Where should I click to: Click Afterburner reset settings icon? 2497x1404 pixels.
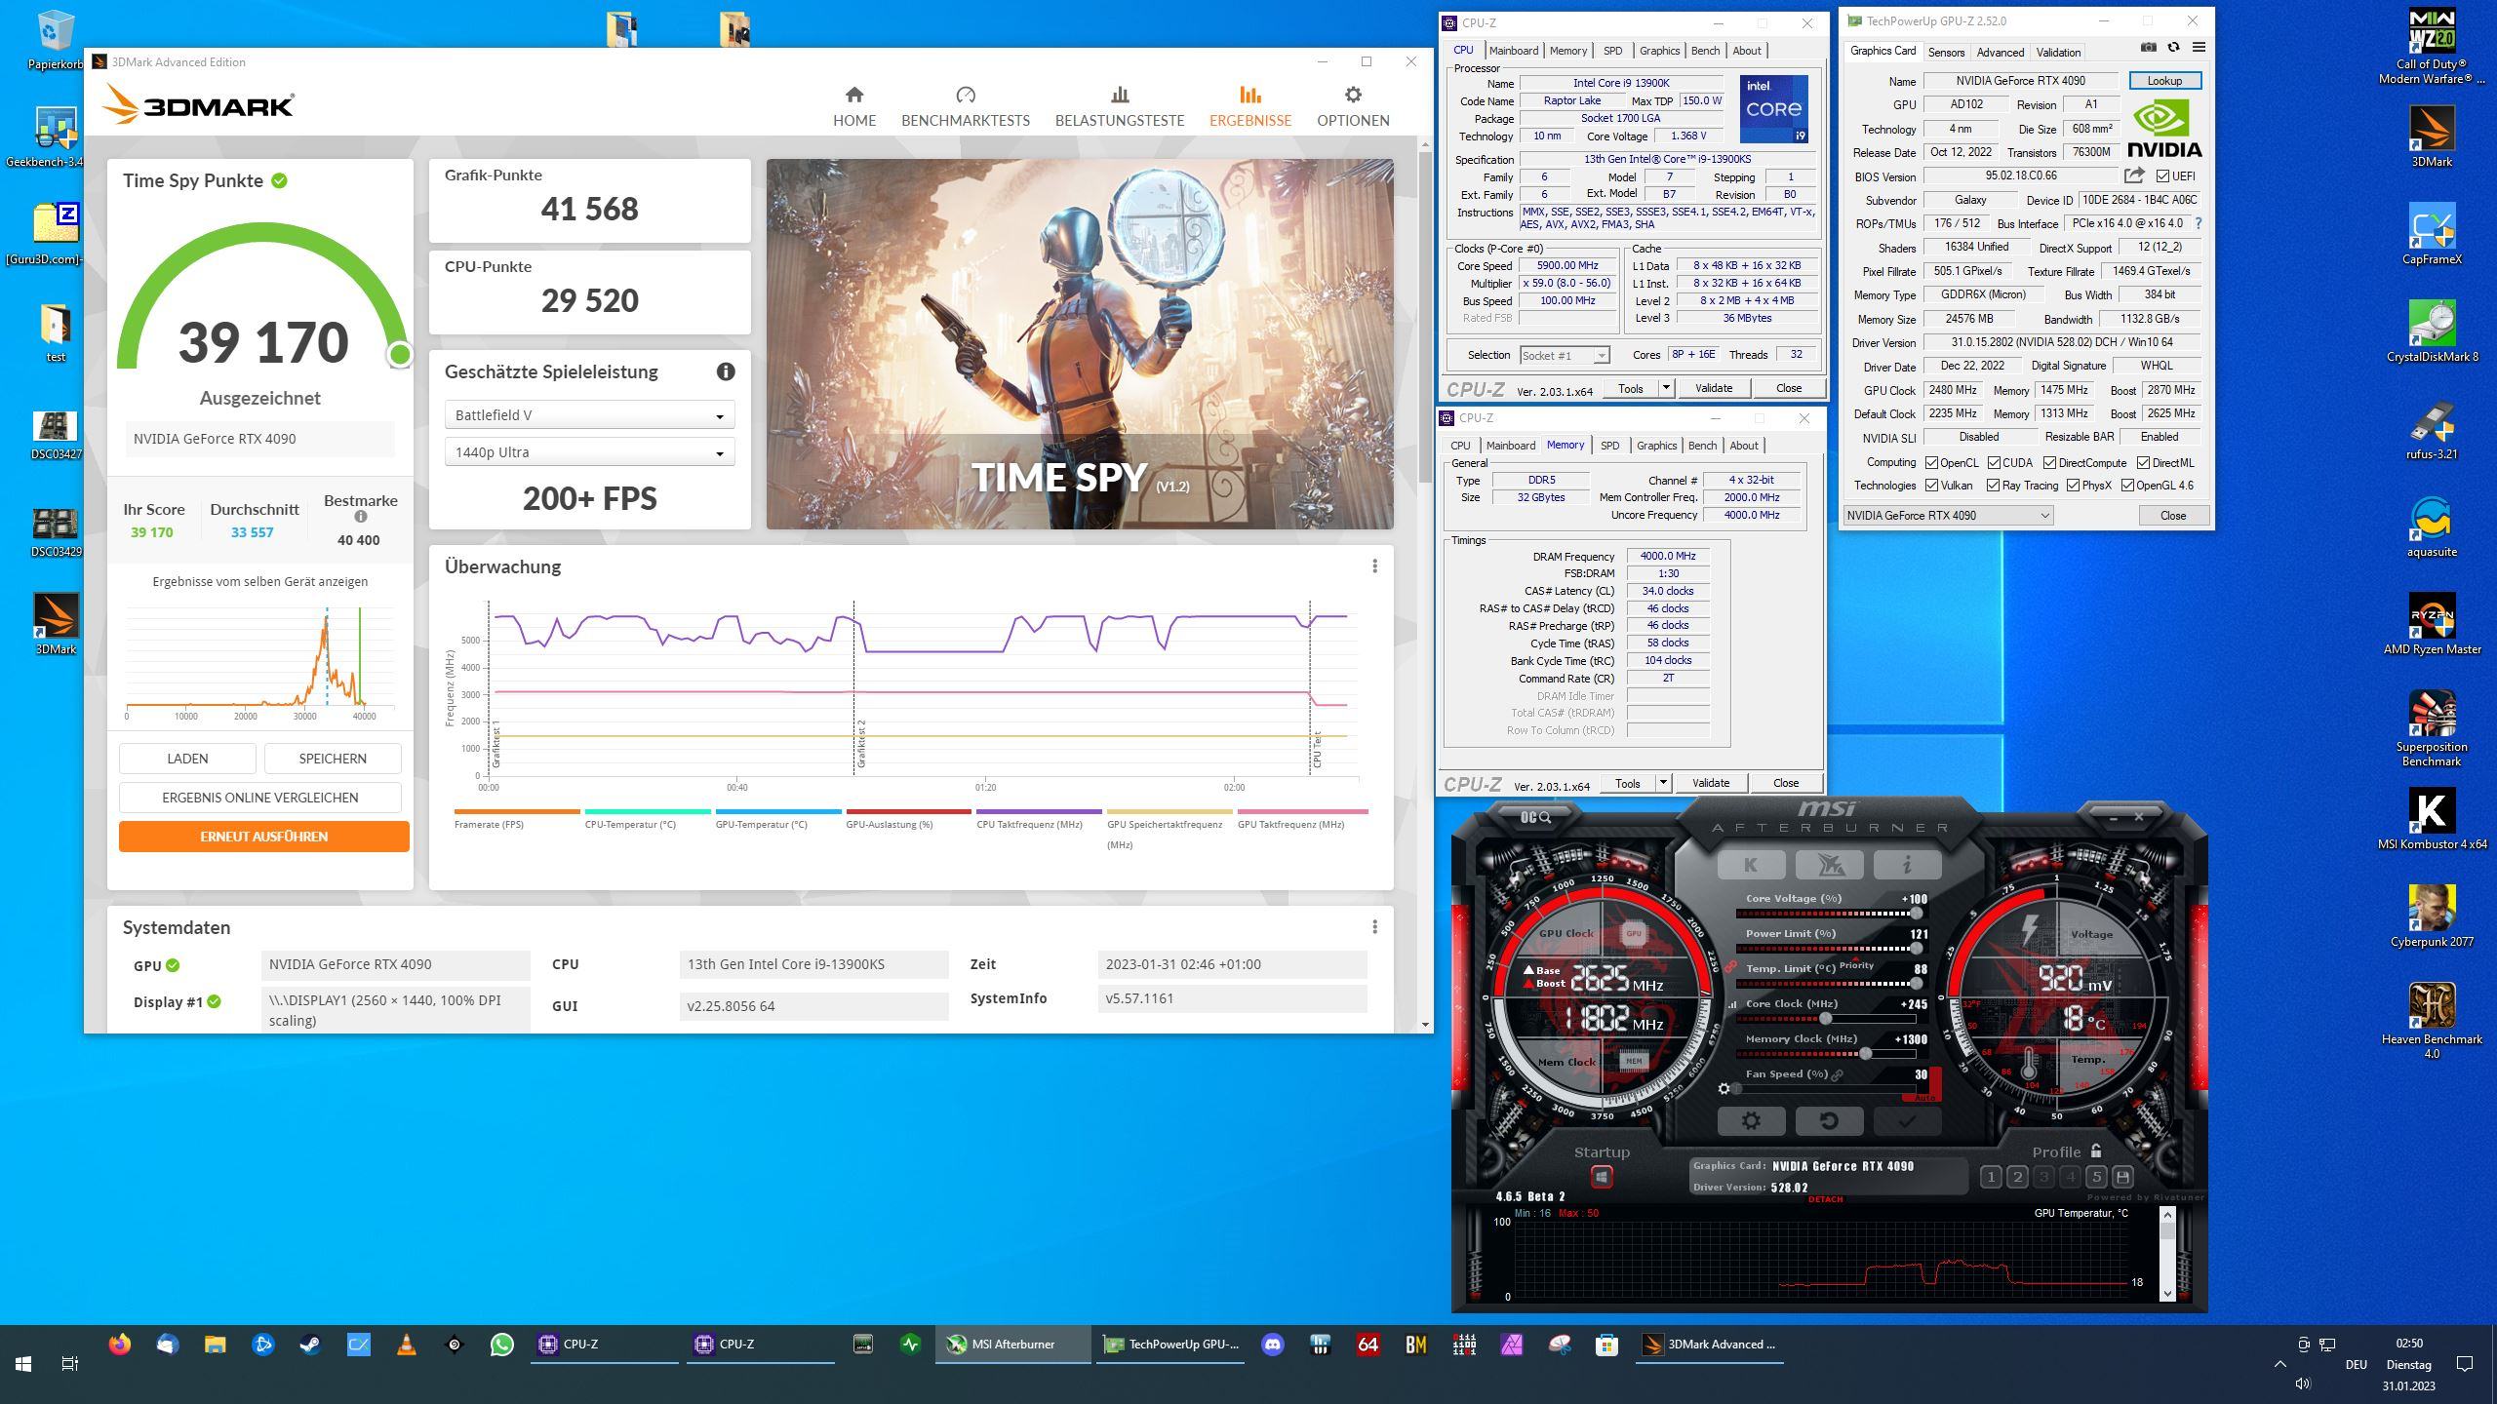[1829, 1121]
